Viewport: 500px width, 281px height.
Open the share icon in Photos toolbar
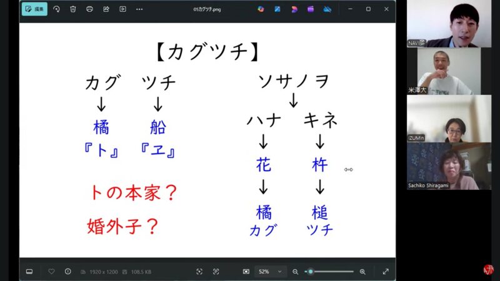point(106,9)
